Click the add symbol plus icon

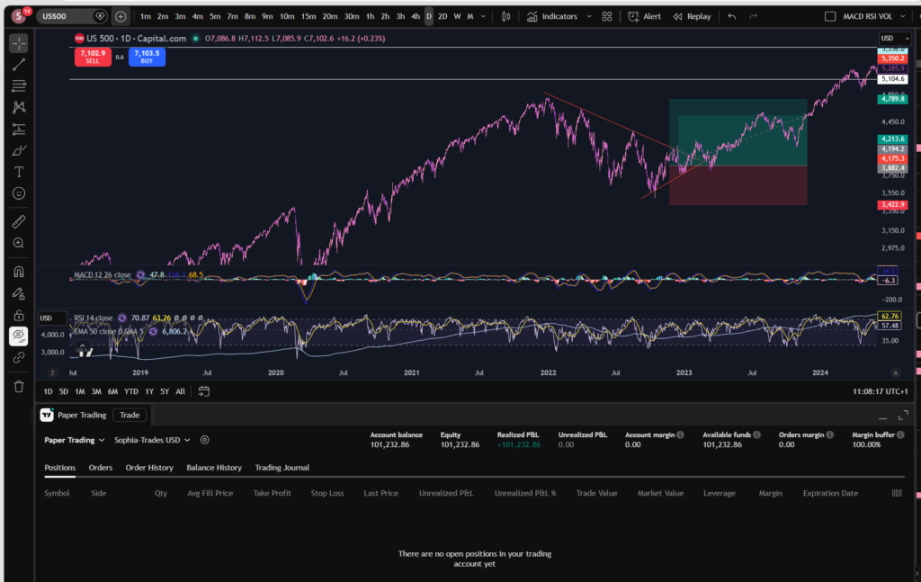click(x=121, y=16)
